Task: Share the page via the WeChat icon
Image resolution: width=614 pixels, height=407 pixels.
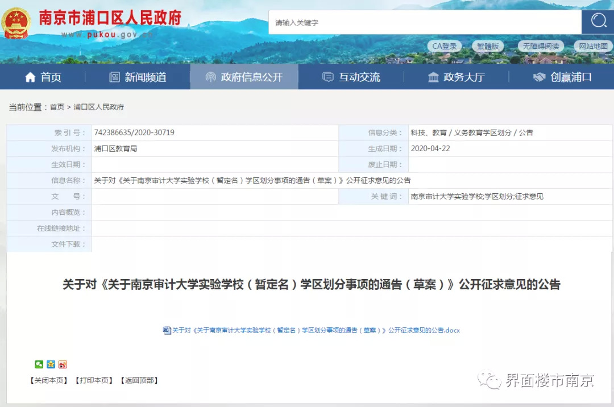Action: click(39, 364)
